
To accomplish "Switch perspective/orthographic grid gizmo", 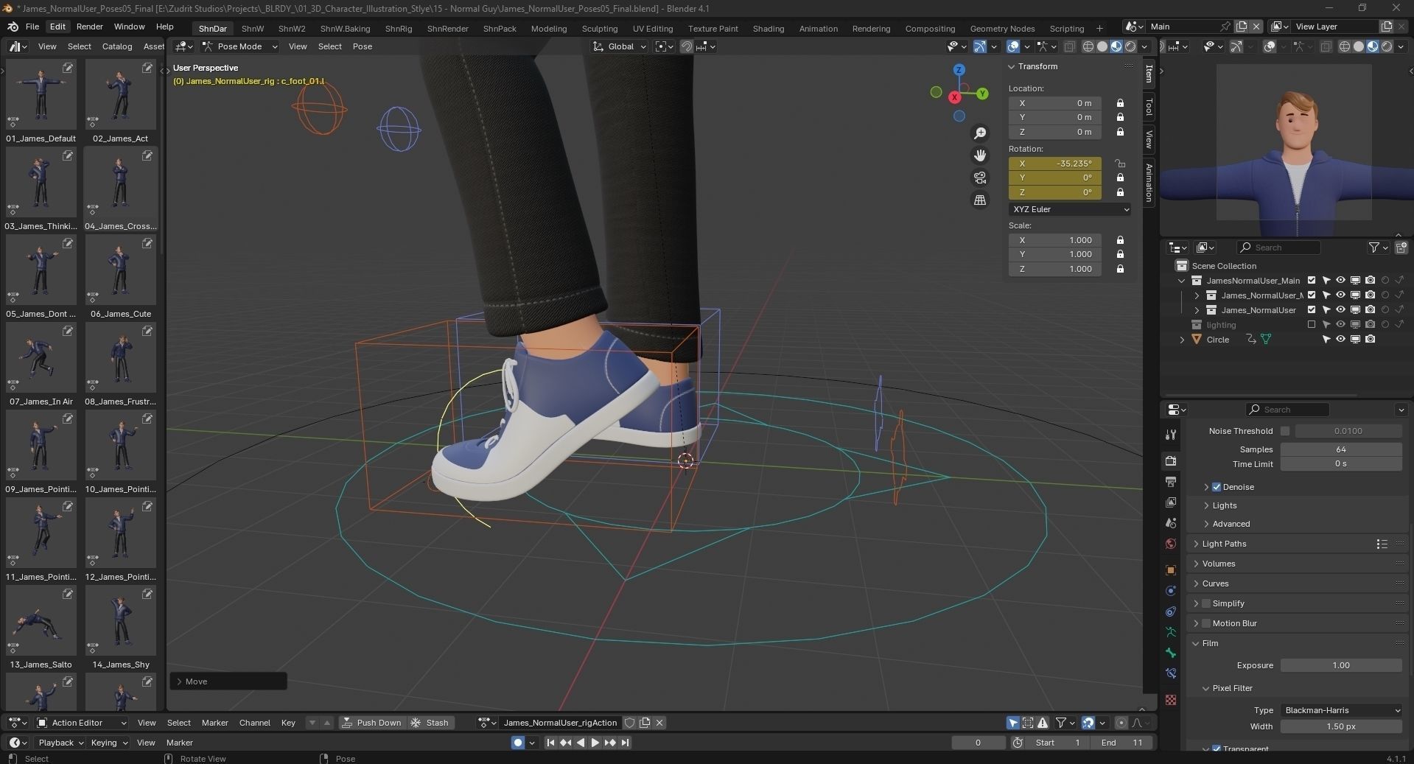I will click(x=980, y=200).
